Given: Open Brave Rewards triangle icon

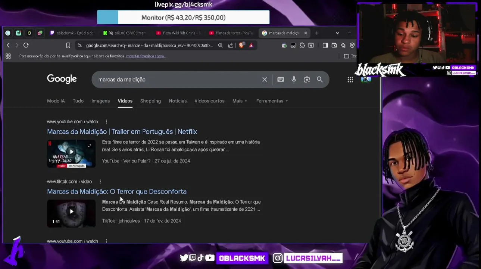Looking at the screenshot, I should pos(251,45).
